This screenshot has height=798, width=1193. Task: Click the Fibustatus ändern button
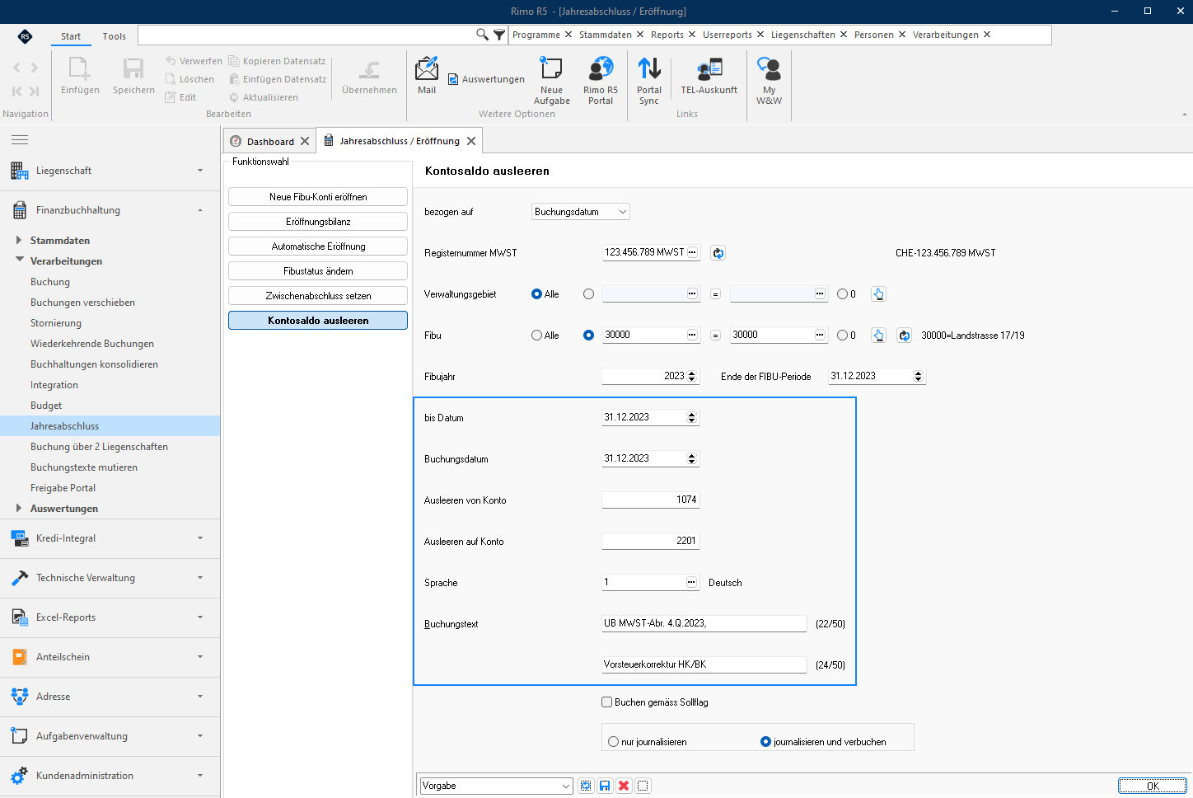tap(318, 271)
